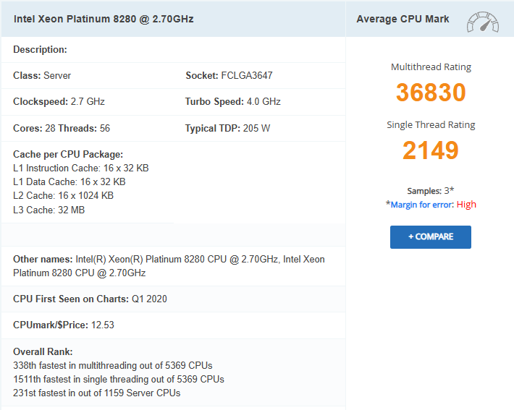
Task: Click the Overall Rank label
Action: click(43, 351)
